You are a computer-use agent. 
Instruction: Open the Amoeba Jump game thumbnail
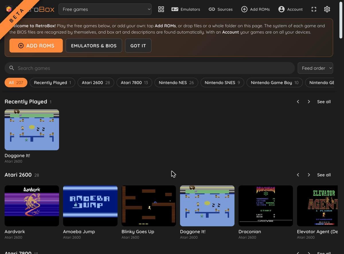tap(90, 206)
